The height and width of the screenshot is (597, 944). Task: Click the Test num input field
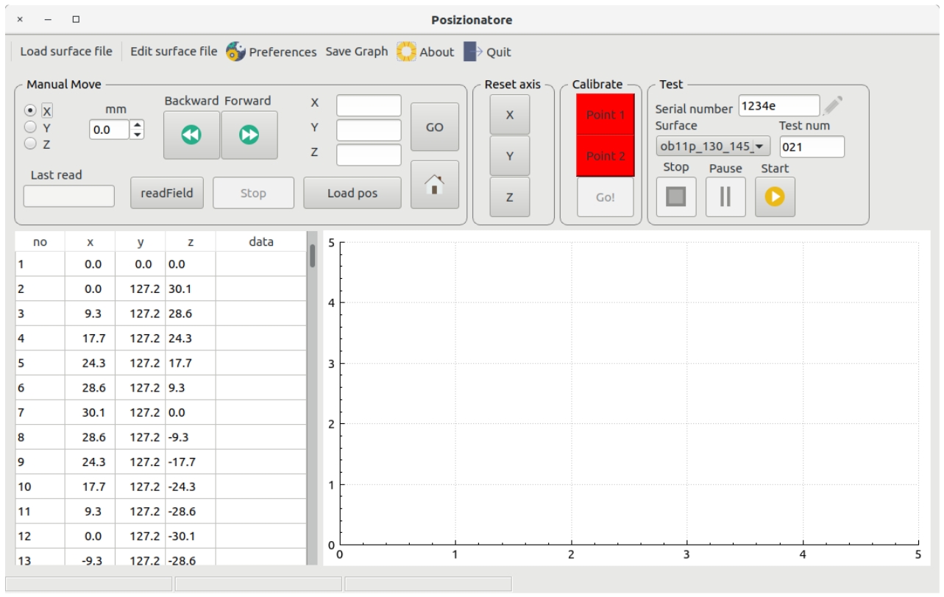pos(812,146)
